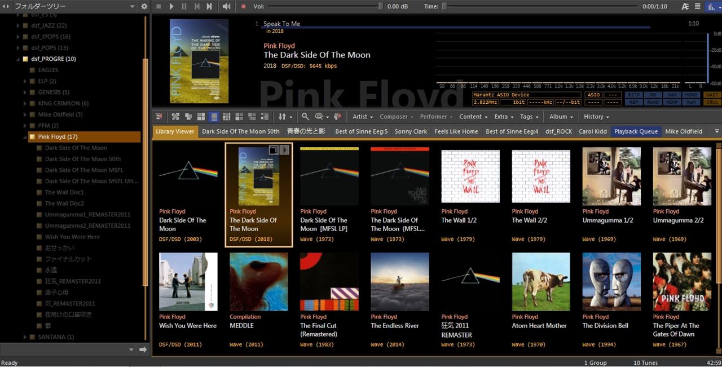Adjust the volume slider handle

381,6
